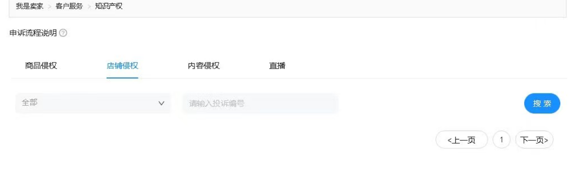Screen dimensions: 570x183
Task: Click empty area of the breadcrumb bar
Action: pyautogui.click(x=338, y=8)
